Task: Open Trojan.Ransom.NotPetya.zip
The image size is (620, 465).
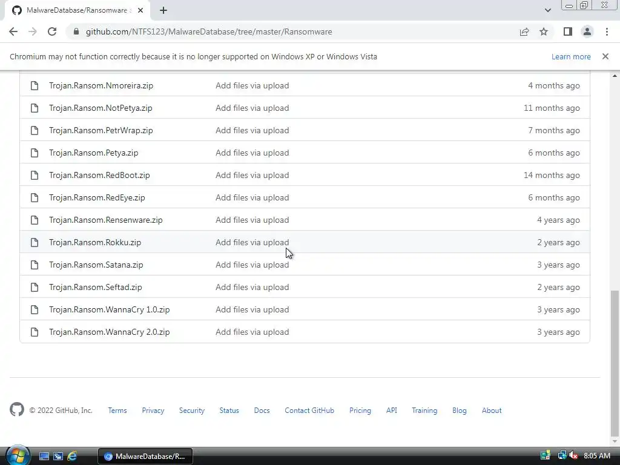Action: click(101, 108)
